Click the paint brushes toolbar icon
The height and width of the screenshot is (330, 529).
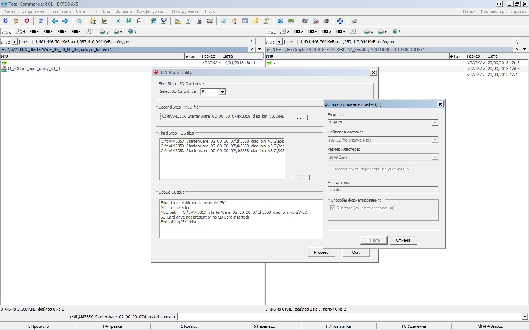click(x=234, y=21)
